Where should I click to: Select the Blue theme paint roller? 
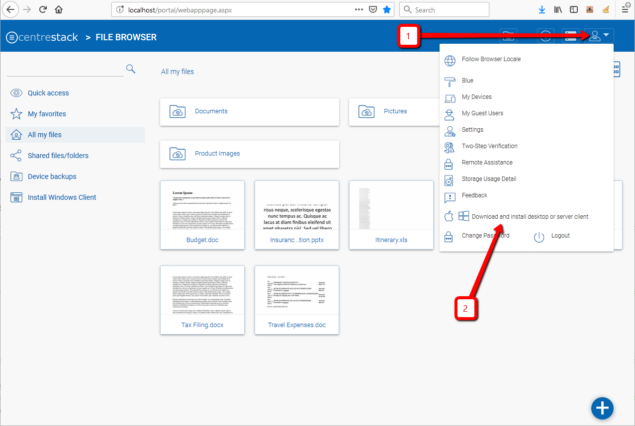[450, 81]
